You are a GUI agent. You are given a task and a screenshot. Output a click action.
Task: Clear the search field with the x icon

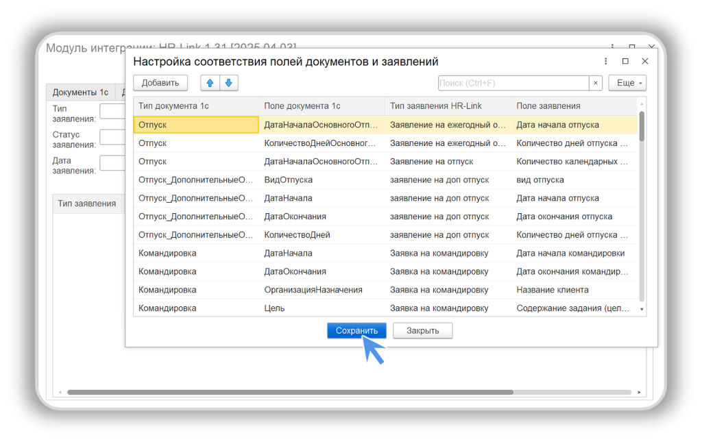point(596,83)
